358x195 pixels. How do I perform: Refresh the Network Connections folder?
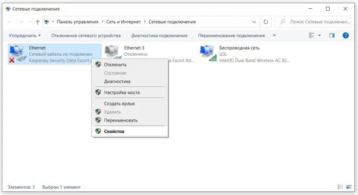coord(266,22)
